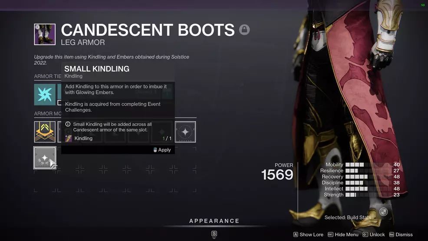The image size is (428, 241).
Task: Unlock the item via footer prompt
Action: click(374, 234)
